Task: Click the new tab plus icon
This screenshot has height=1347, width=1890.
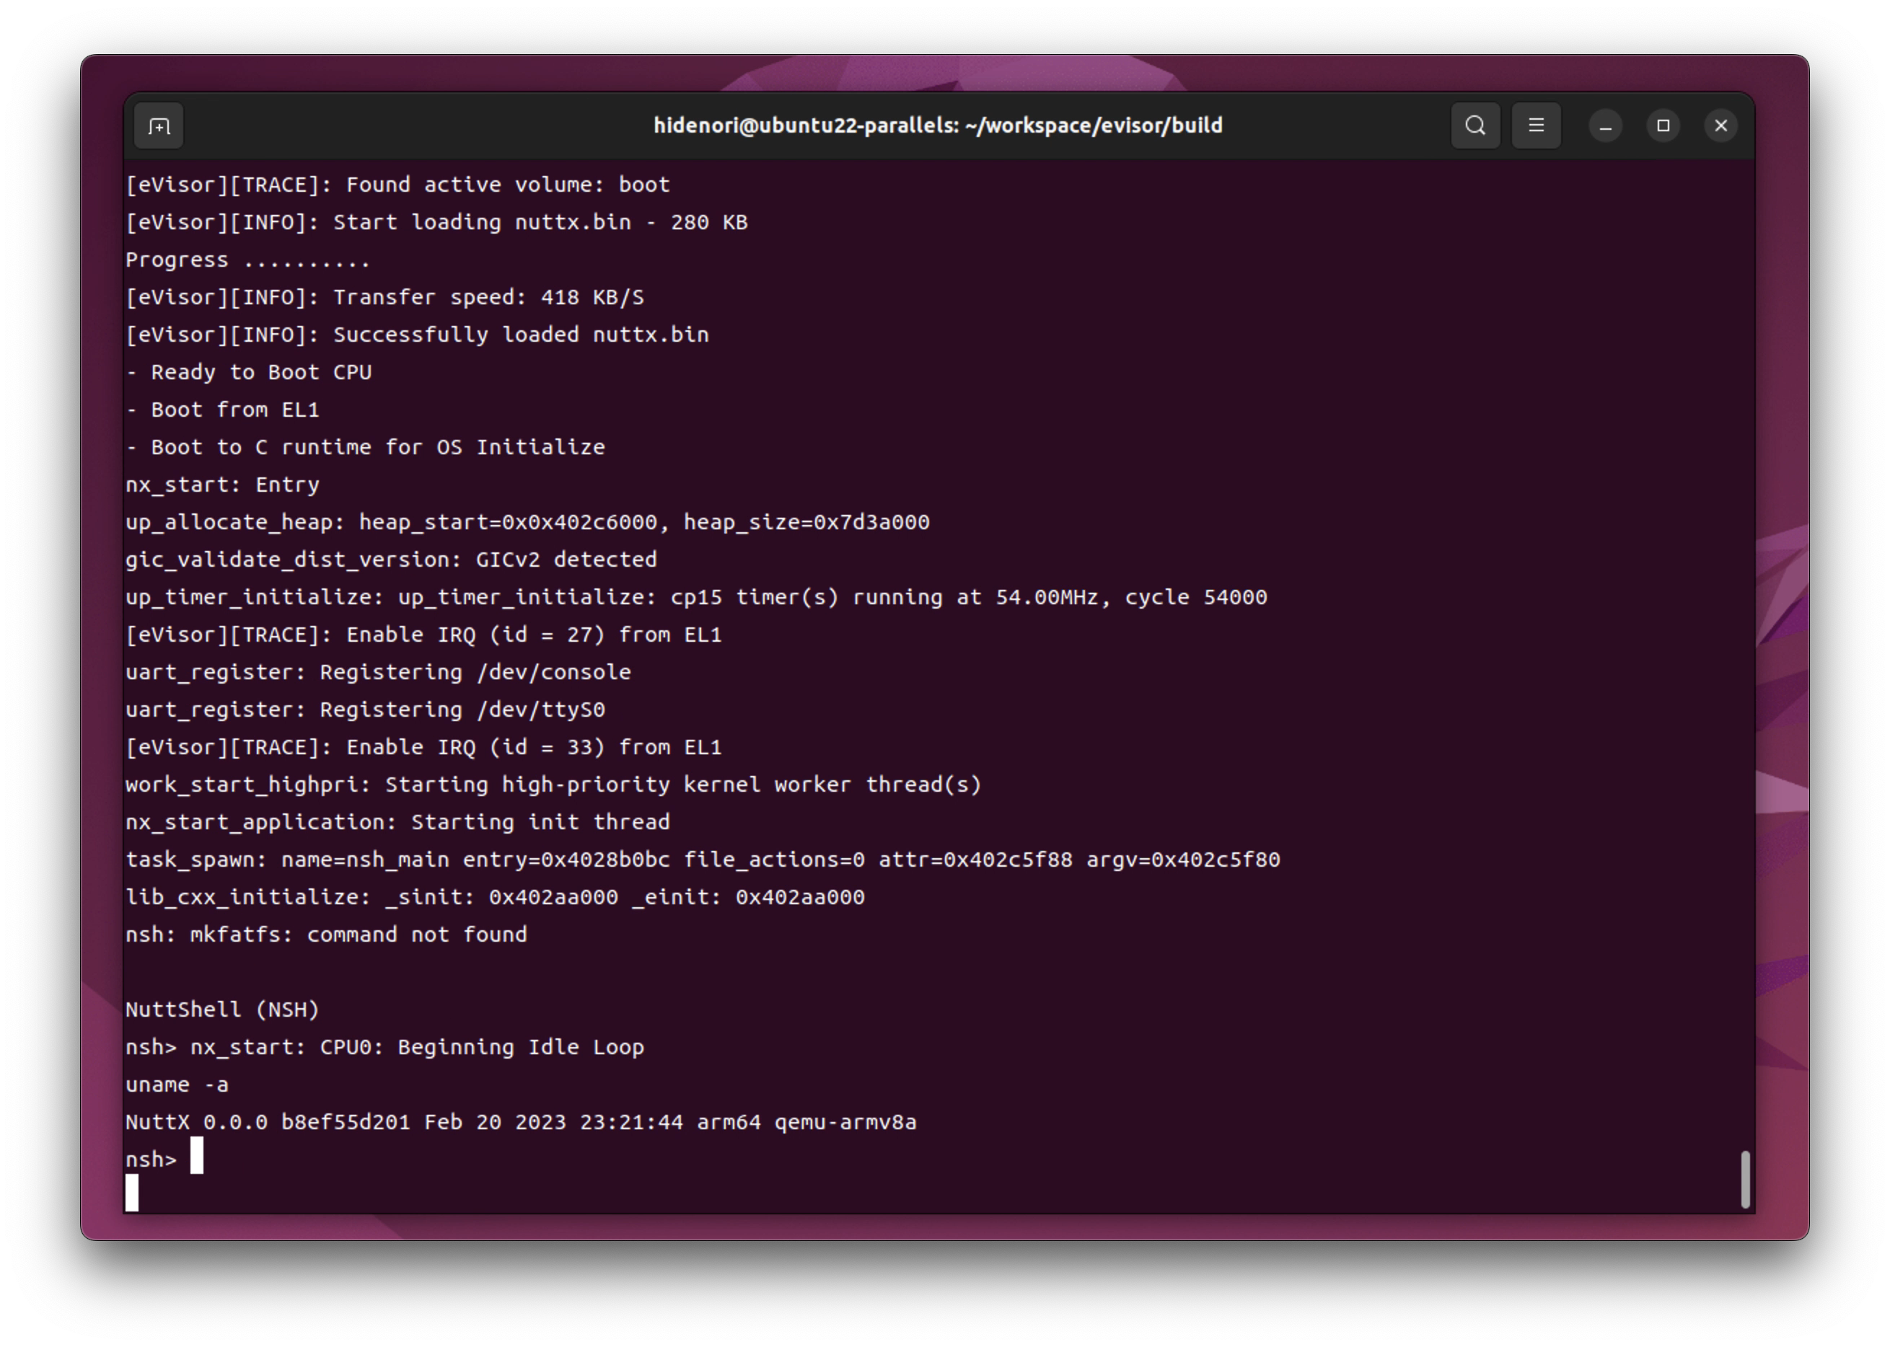Action: pos(158,125)
